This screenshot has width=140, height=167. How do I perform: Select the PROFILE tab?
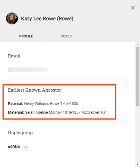coord(26,36)
